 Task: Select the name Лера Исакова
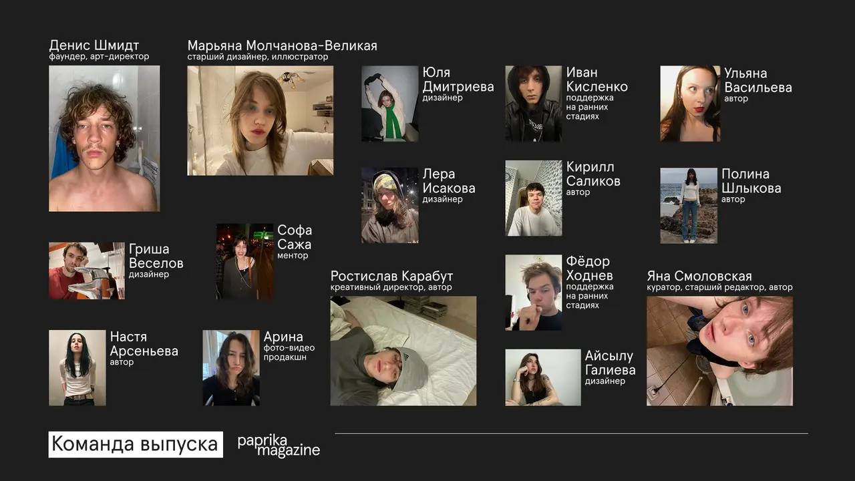click(x=449, y=181)
